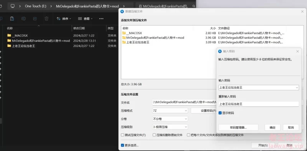Screen dimensions: 307x151
Task: Click the Share icon in Explorer toolbar
Action: coord(35,18)
